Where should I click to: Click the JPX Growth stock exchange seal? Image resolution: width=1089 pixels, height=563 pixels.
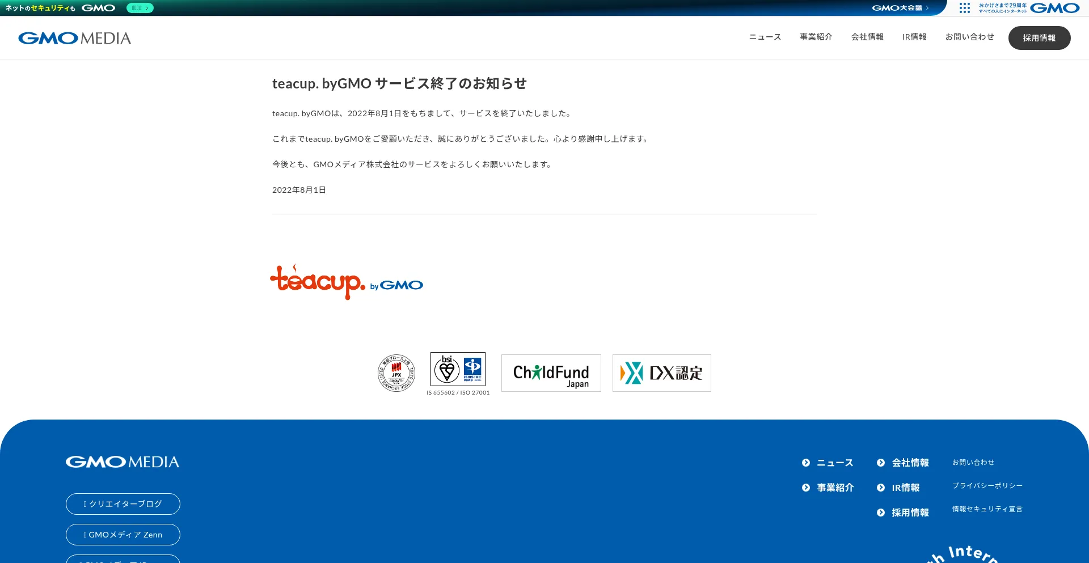click(396, 372)
